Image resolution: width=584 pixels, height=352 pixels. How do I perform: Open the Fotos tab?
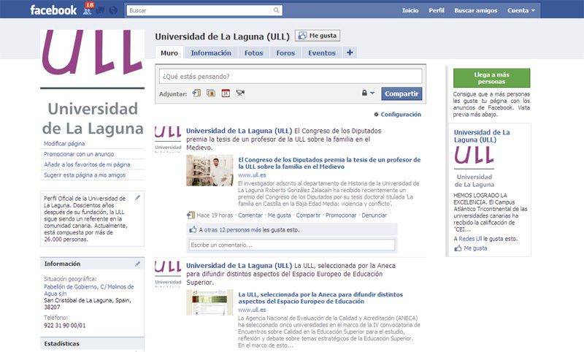253,53
